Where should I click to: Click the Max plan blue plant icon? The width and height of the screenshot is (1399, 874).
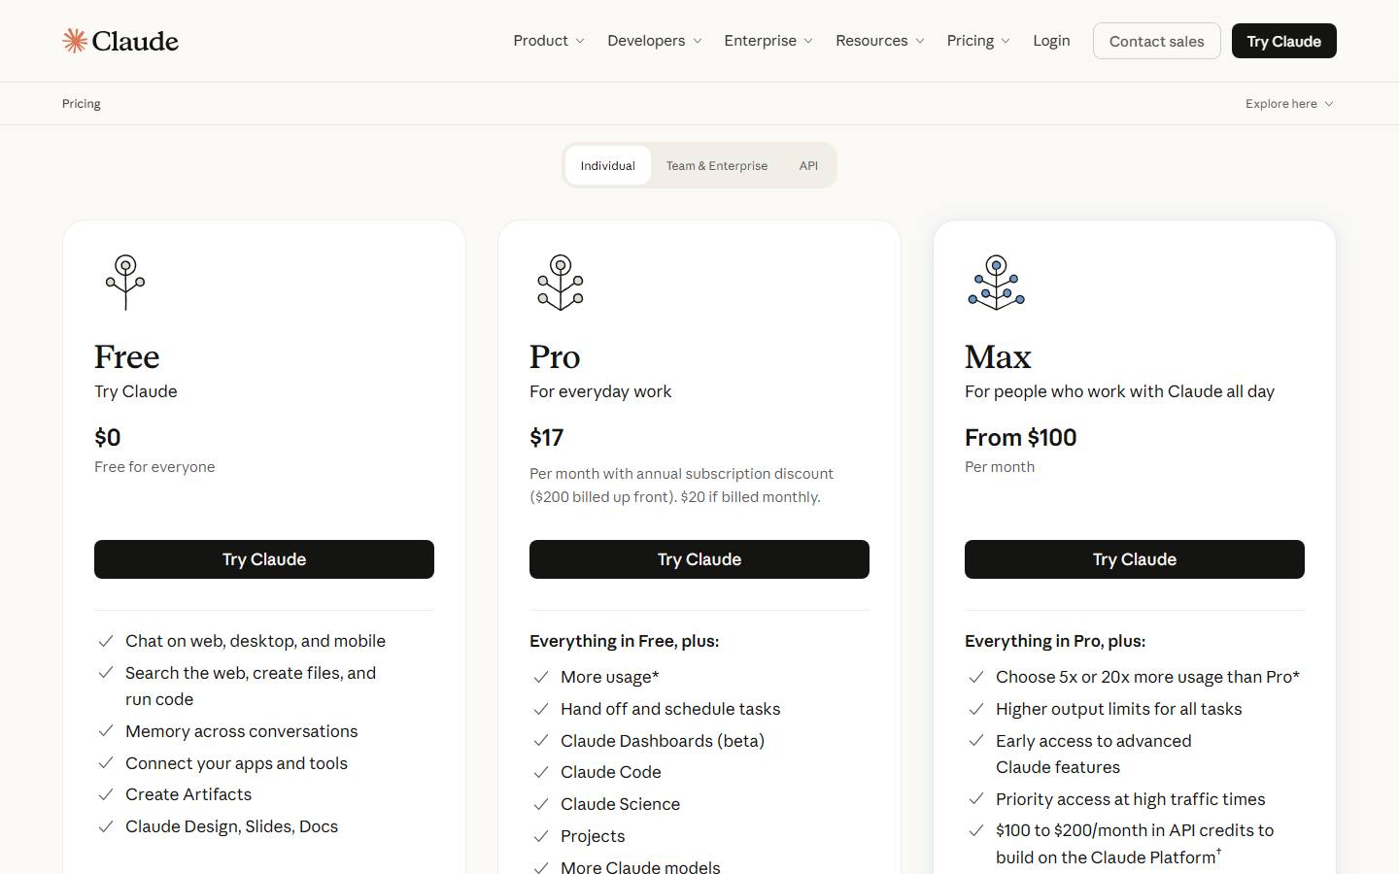point(997,283)
